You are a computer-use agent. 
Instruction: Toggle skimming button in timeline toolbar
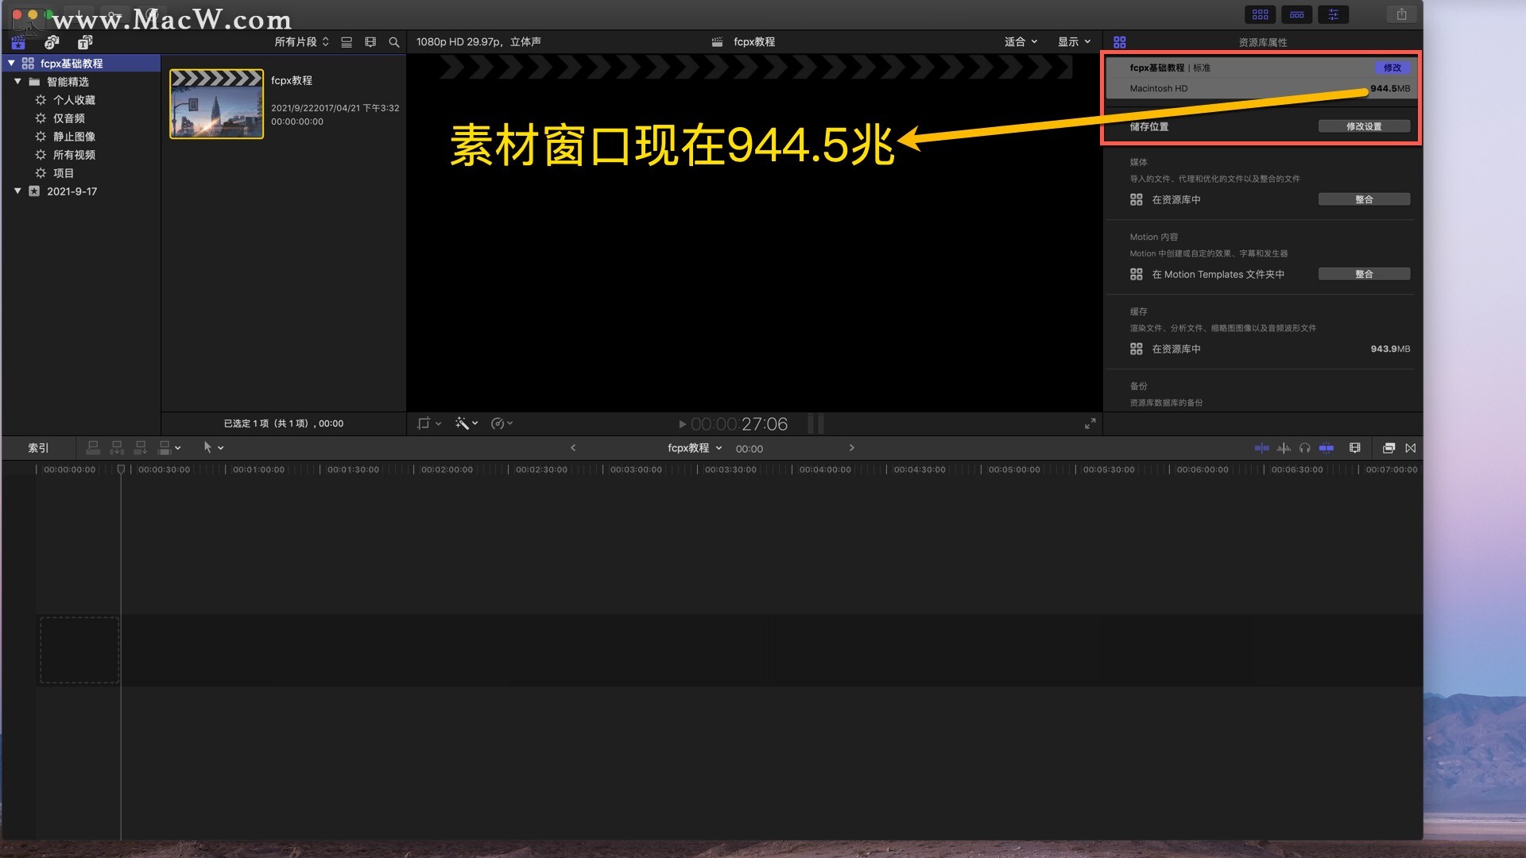[1261, 448]
